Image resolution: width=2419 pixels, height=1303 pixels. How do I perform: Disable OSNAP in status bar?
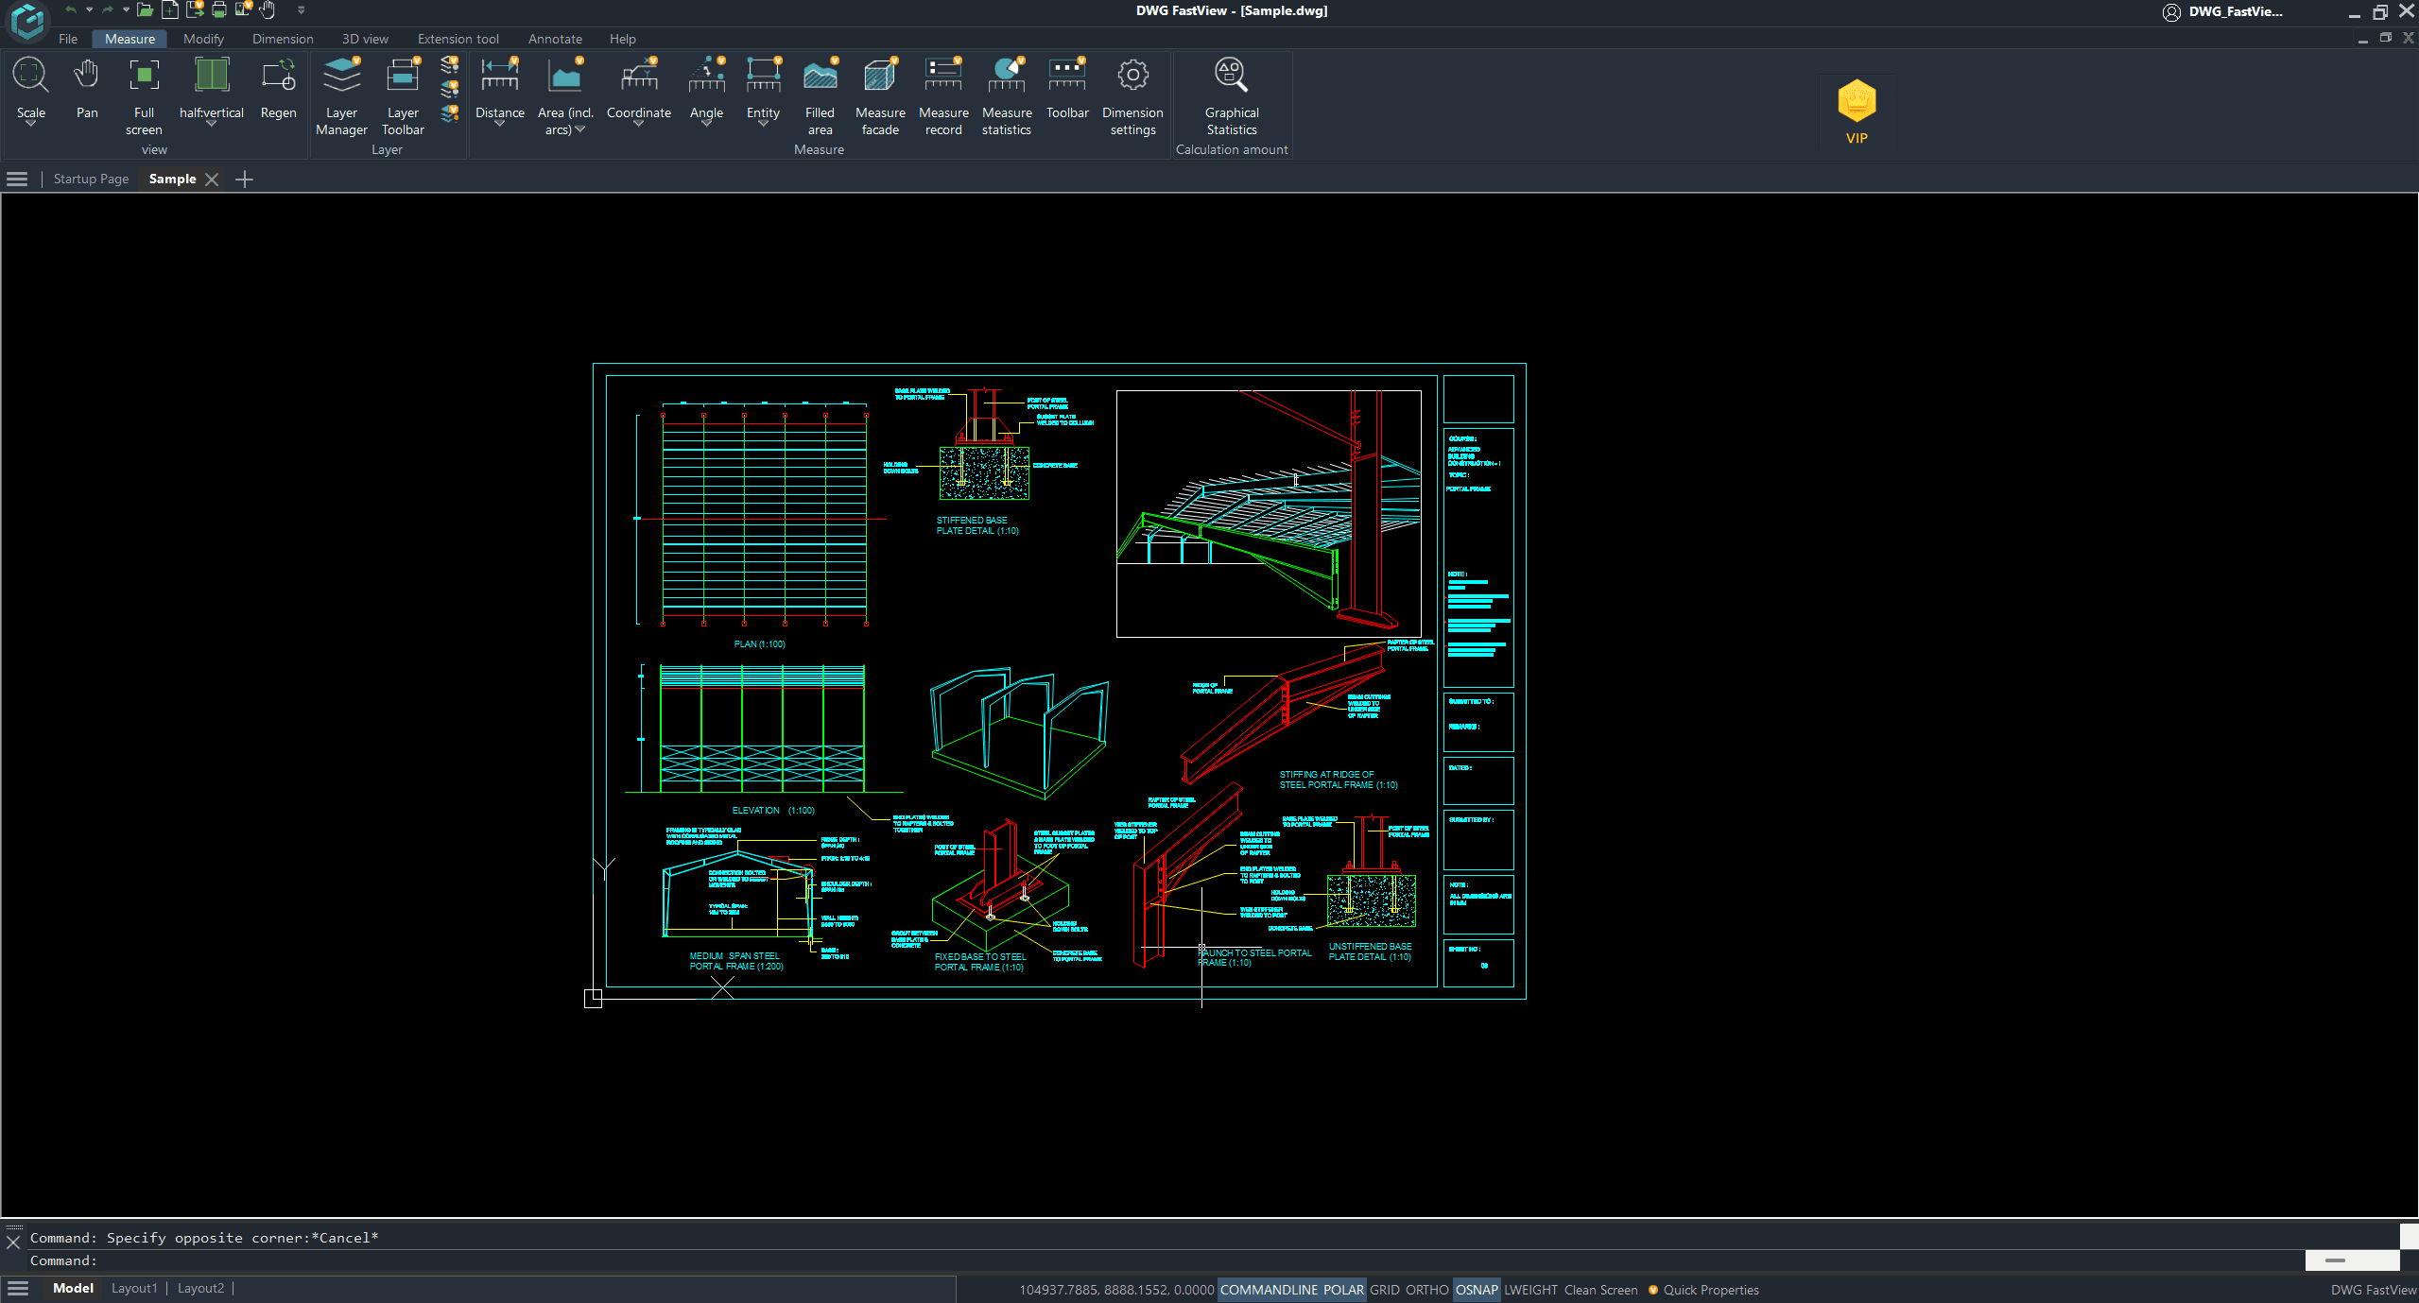[1476, 1290]
